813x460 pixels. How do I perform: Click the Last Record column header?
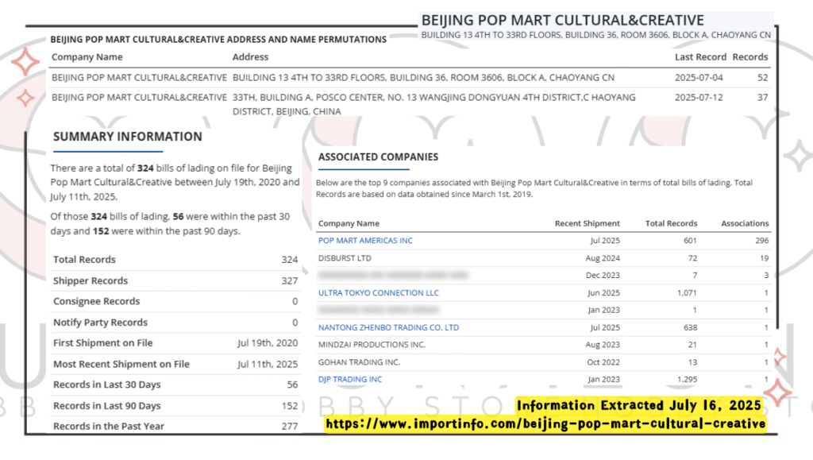pyautogui.click(x=700, y=57)
